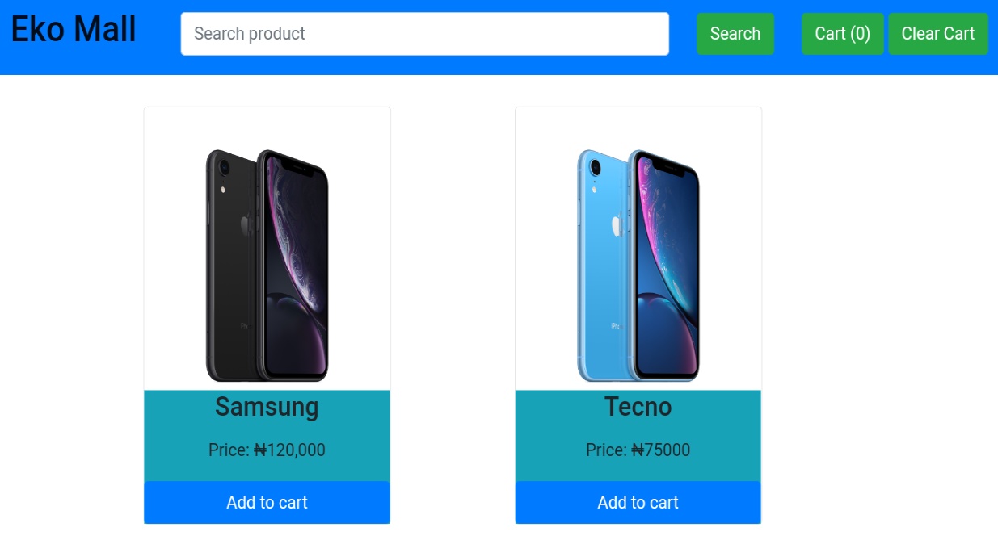998x540 pixels.
Task: Add the Samsung phone to cart
Action: pos(267,502)
